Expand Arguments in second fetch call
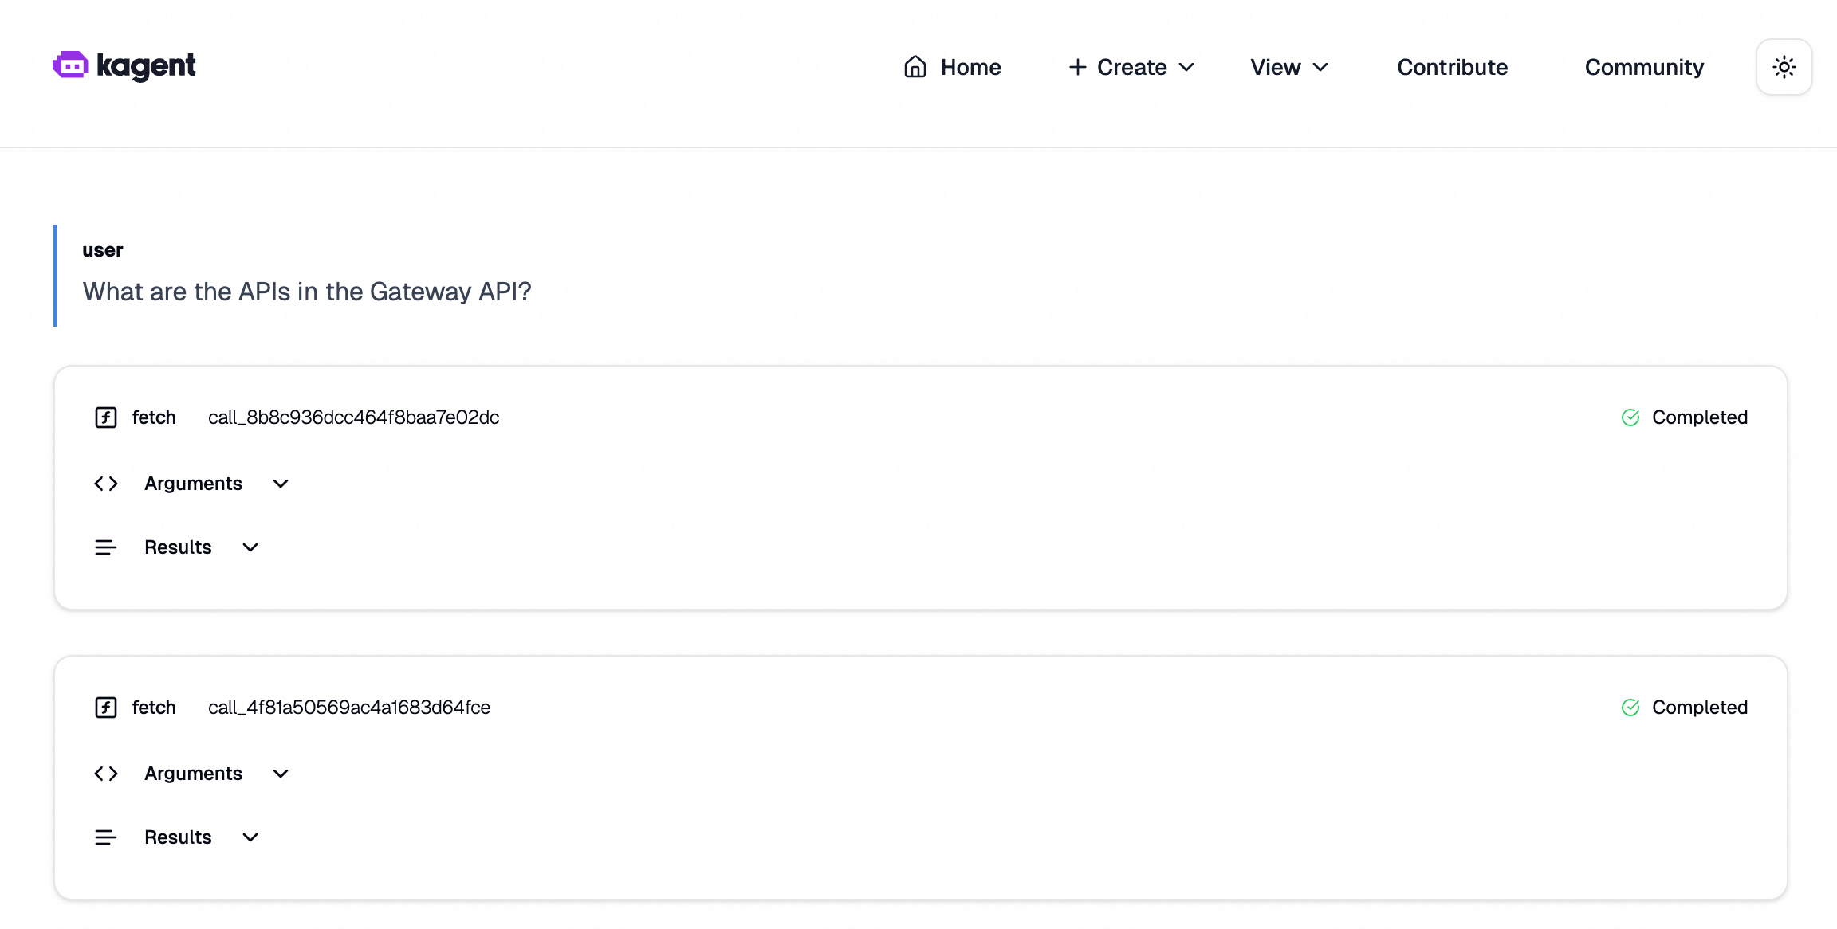The width and height of the screenshot is (1837, 929). [193, 774]
